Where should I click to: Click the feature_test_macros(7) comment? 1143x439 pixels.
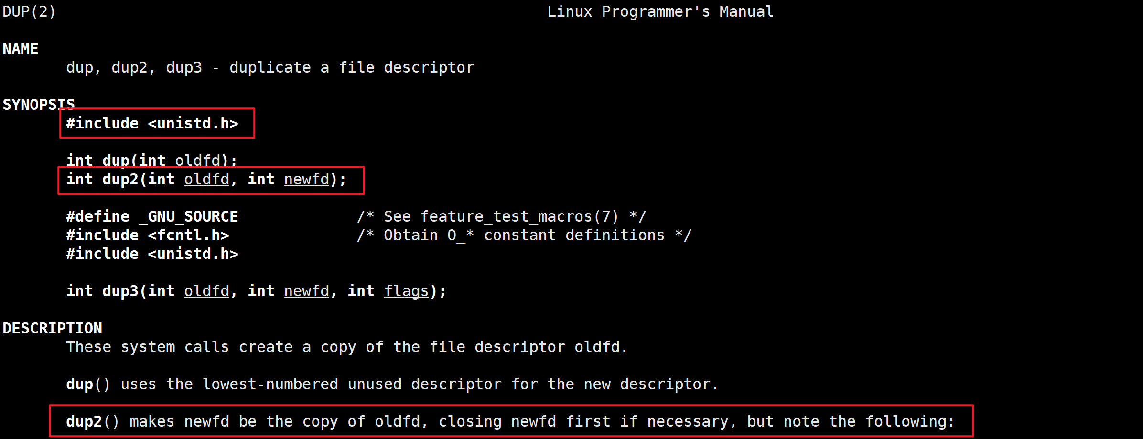click(502, 216)
